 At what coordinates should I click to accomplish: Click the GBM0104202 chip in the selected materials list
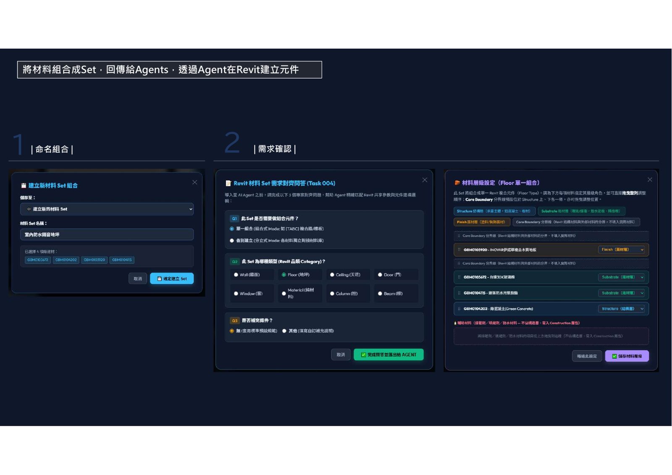(x=66, y=260)
